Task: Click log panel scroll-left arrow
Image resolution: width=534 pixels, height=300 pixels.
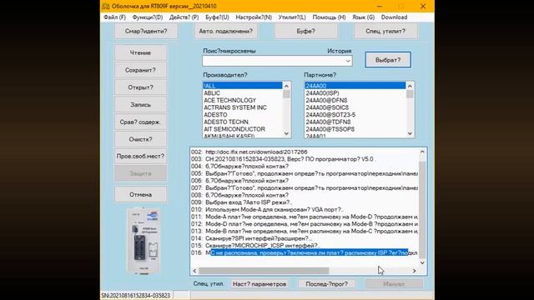Action: [194, 271]
